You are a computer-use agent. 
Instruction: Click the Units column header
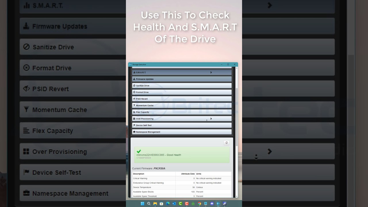coord(199,174)
